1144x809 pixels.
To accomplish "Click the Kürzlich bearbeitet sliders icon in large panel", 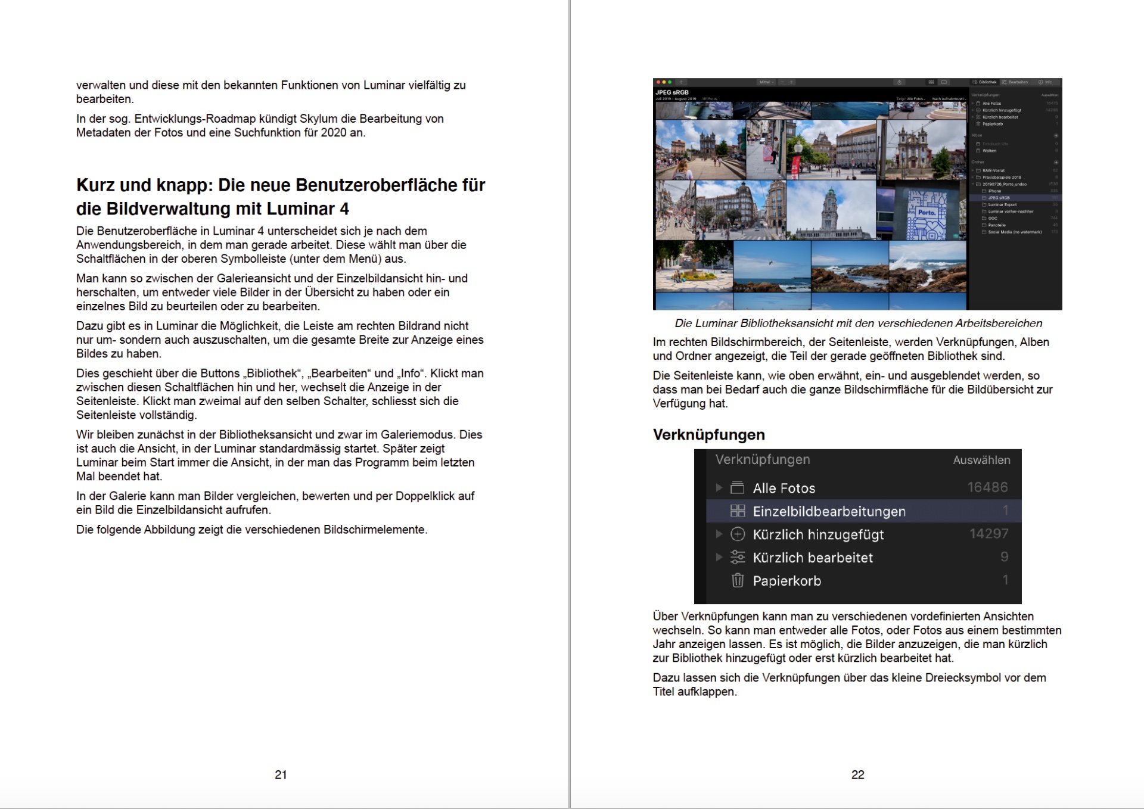I will [738, 557].
